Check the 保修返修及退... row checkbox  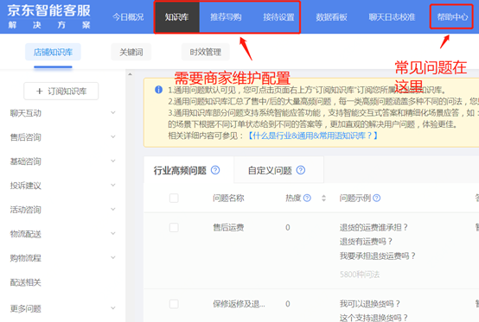click(174, 304)
